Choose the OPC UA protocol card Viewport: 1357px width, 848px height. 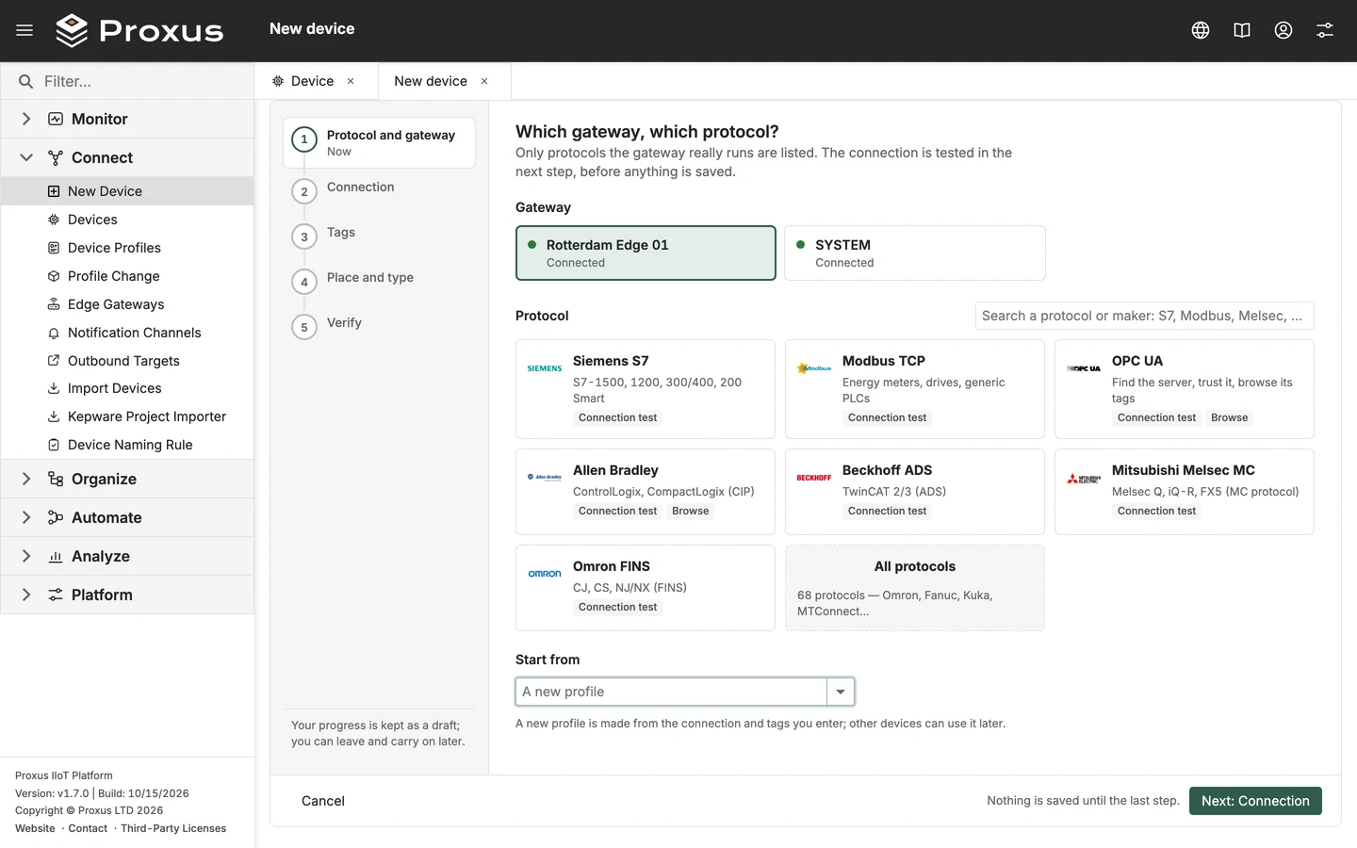click(1185, 389)
